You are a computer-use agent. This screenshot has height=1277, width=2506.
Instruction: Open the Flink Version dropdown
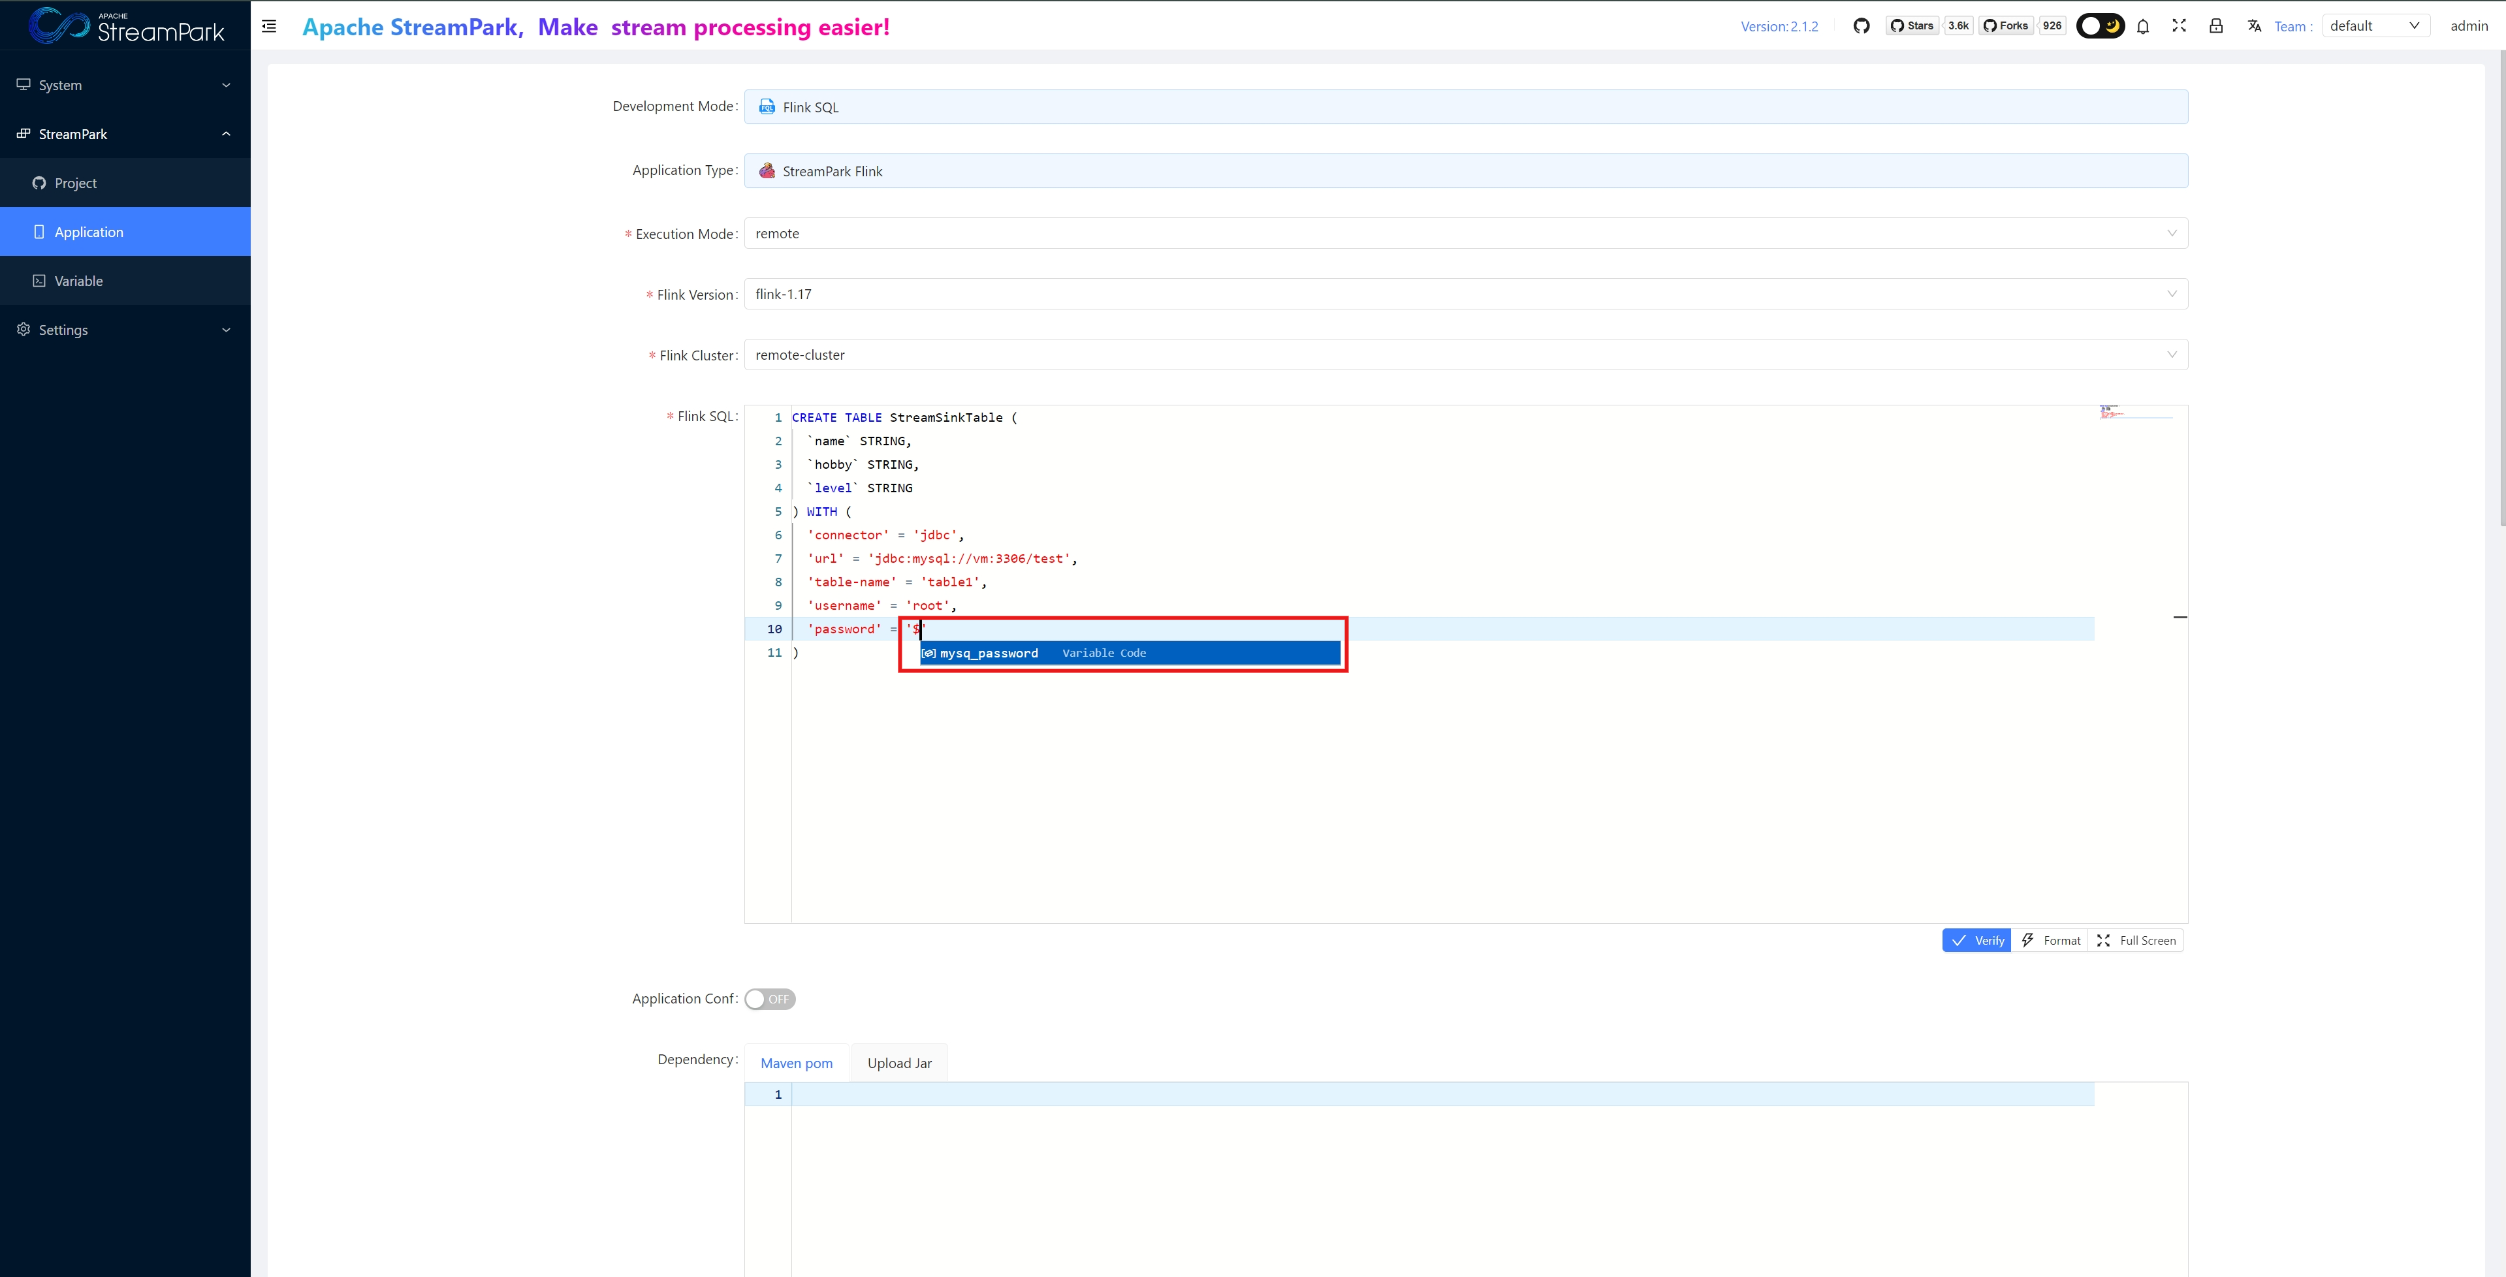click(1465, 294)
